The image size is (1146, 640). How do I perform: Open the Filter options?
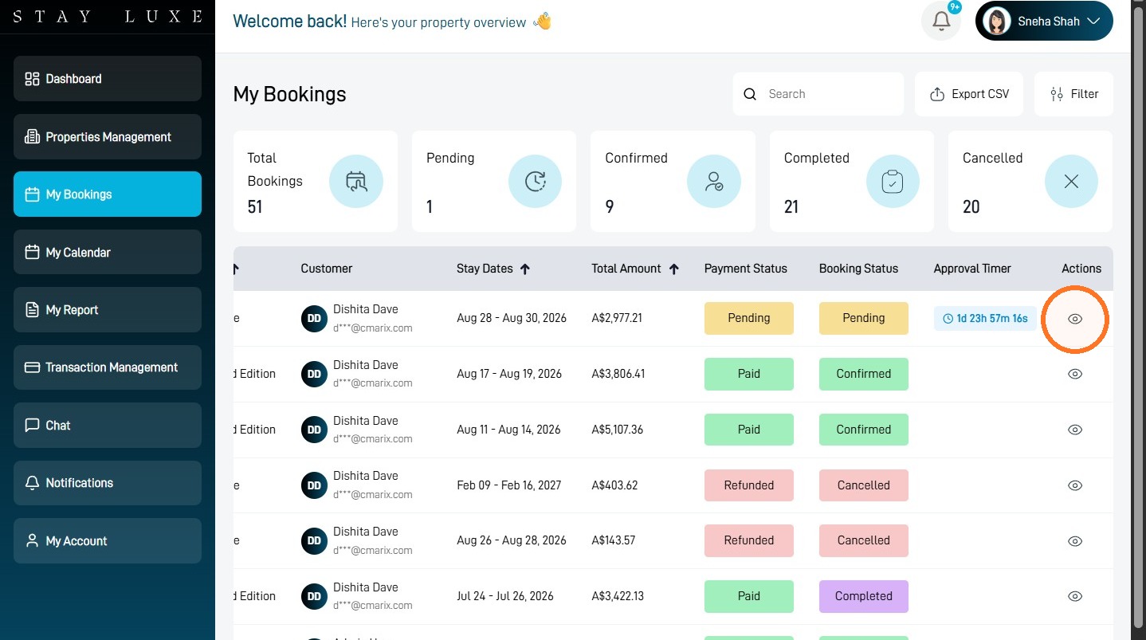(x=1073, y=94)
